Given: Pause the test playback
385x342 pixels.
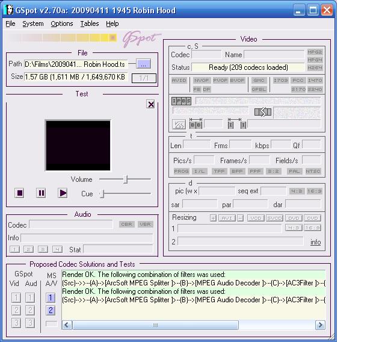Looking at the screenshot, I should [x=41, y=193].
